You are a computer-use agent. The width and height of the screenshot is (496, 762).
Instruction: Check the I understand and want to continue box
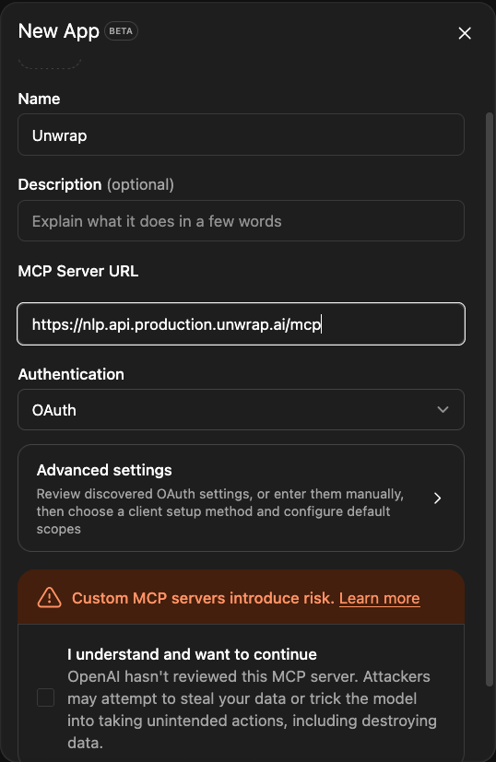(x=46, y=698)
